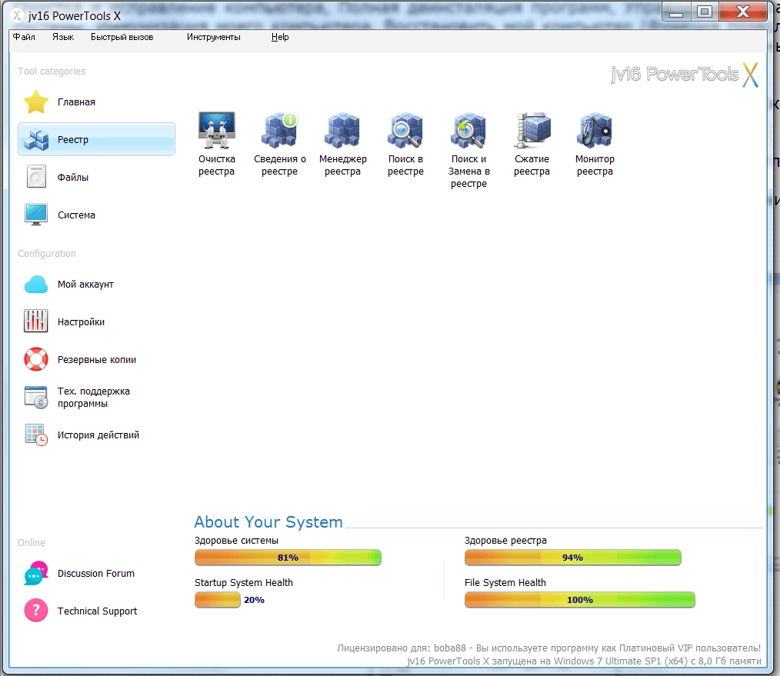Open the Help menu
The width and height of the screenshot is (780, 676).
click(280, 37)
